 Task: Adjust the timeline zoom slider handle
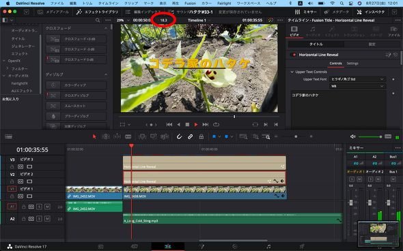click(296, 137)
